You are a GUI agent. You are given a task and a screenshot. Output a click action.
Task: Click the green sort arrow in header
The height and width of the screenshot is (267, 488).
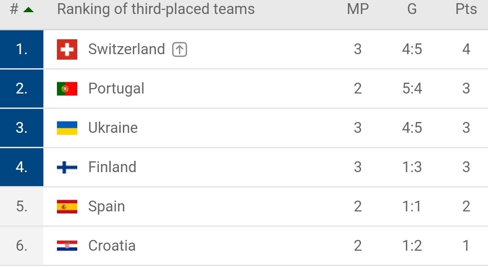(28, 9)
